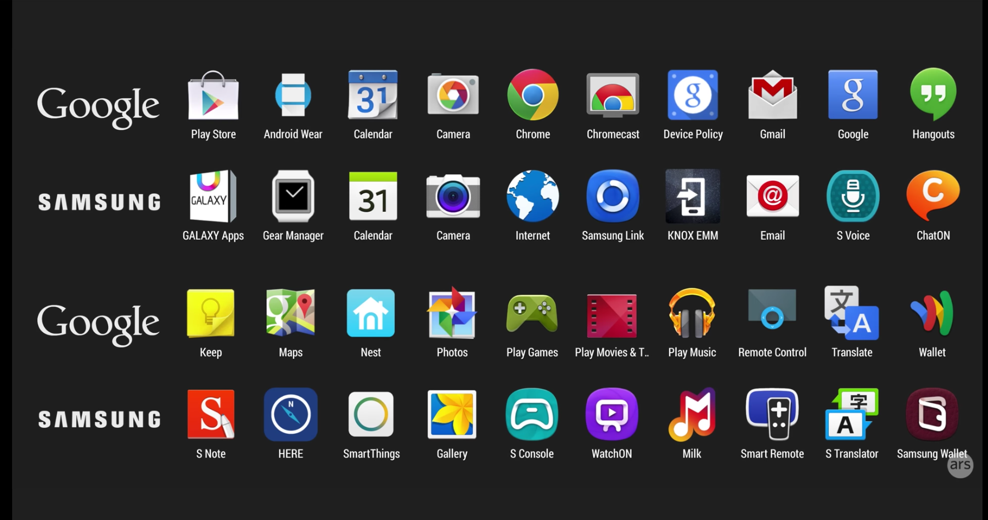Open the Nest app
This screenshot has height=520, width=988.
(370, 313)
